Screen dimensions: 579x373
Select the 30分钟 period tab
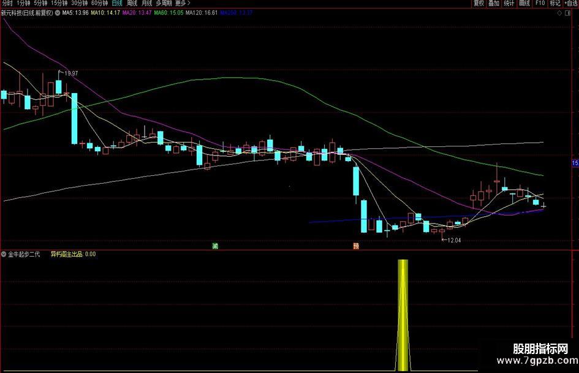80,3
